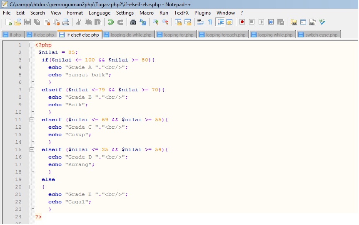Collapse the elseif fold on line 15
This screenshot has width=359, height=225.
tap(32, 150)
